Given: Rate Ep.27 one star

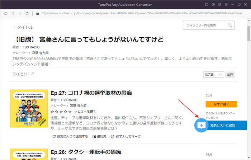Looking at the screenshot, I should point(52,112).
